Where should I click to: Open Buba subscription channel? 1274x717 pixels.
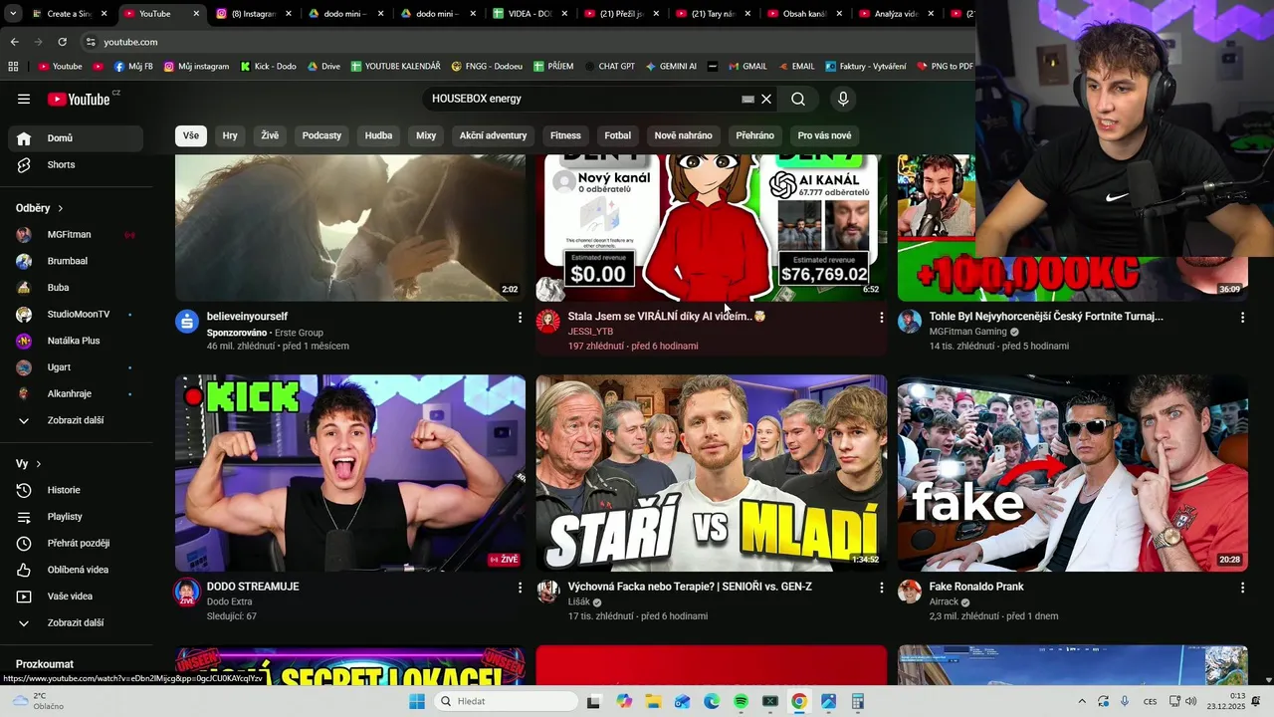coord(76,287)
